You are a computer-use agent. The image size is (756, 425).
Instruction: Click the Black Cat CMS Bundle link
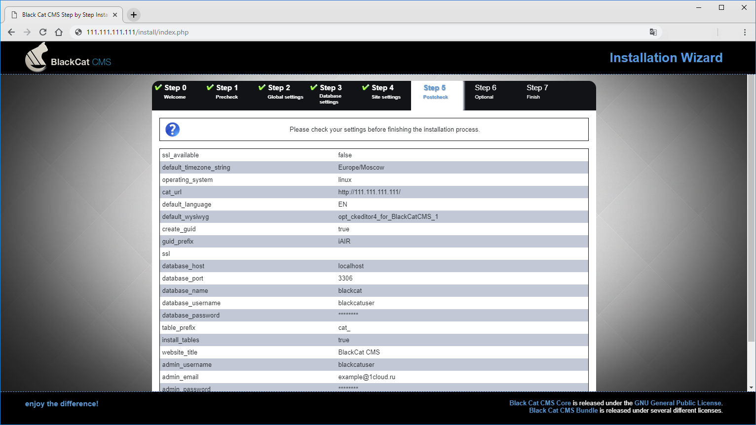tap(565, 410)
